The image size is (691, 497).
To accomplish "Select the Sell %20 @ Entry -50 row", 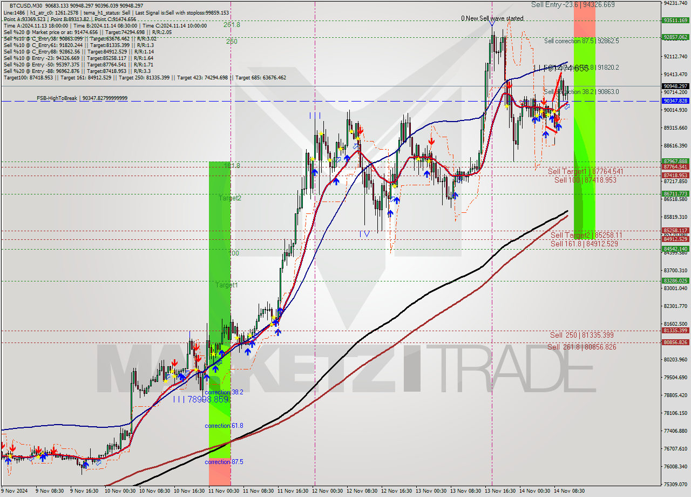I will 78,65.
